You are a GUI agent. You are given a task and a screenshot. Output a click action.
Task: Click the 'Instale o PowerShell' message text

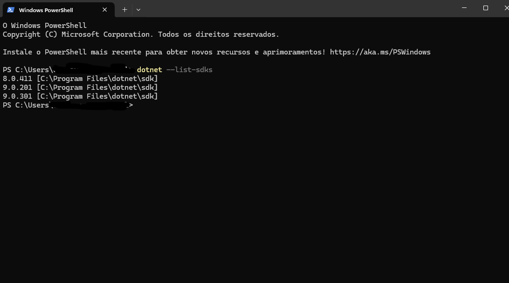(x=164, y=52)
